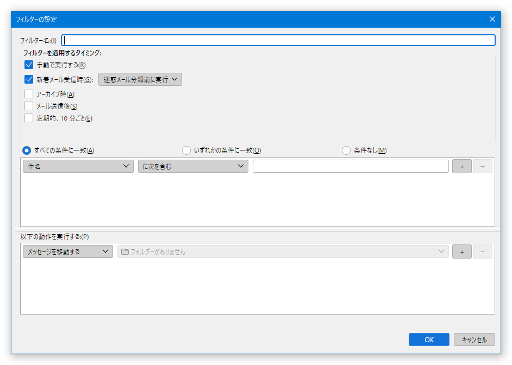Open the に次を含む operator dropdown
The width and height of the screenshot is (512, 365).
point(193,167)
